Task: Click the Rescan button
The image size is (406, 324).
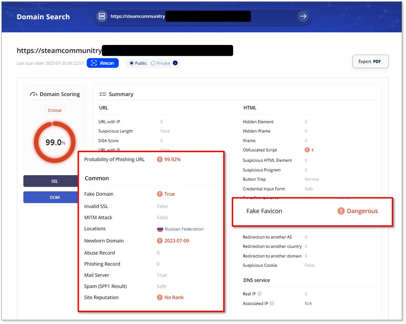Action: [103, 63]
